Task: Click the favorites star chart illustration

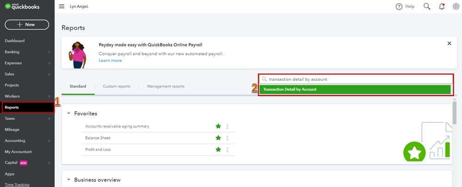Action: point(427,142)
